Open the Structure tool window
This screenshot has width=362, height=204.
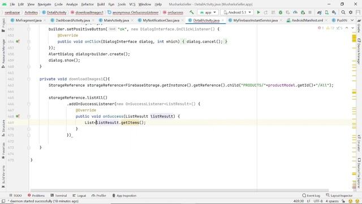tap(3, 128)
